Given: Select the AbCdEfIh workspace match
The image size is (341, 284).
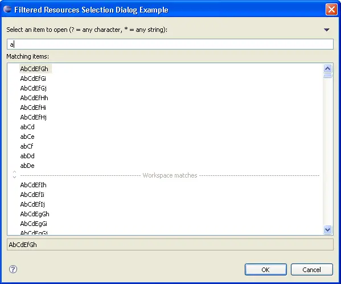Looking at the screenshot, I should tap(33, 185).
